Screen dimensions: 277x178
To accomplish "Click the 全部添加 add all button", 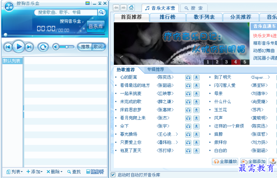I will click(x=253, y=161).
